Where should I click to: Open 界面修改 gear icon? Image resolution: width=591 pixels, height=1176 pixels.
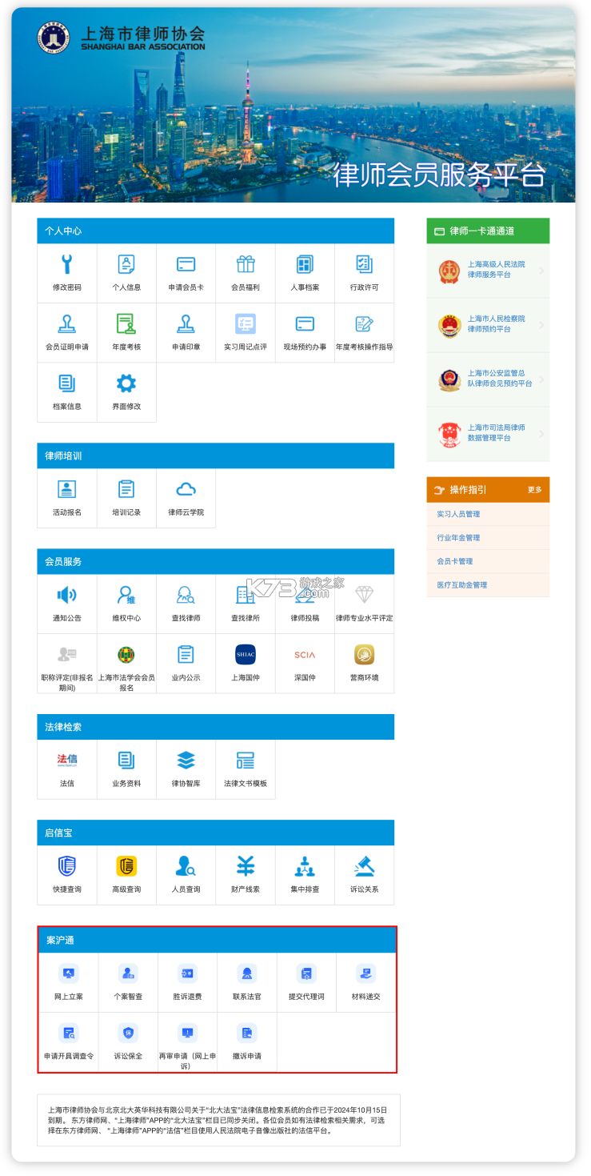point(126,383)
